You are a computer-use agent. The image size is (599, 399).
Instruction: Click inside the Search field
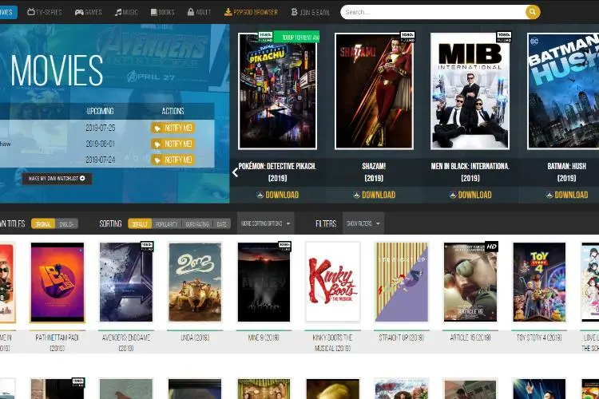(x=433, y=12)
